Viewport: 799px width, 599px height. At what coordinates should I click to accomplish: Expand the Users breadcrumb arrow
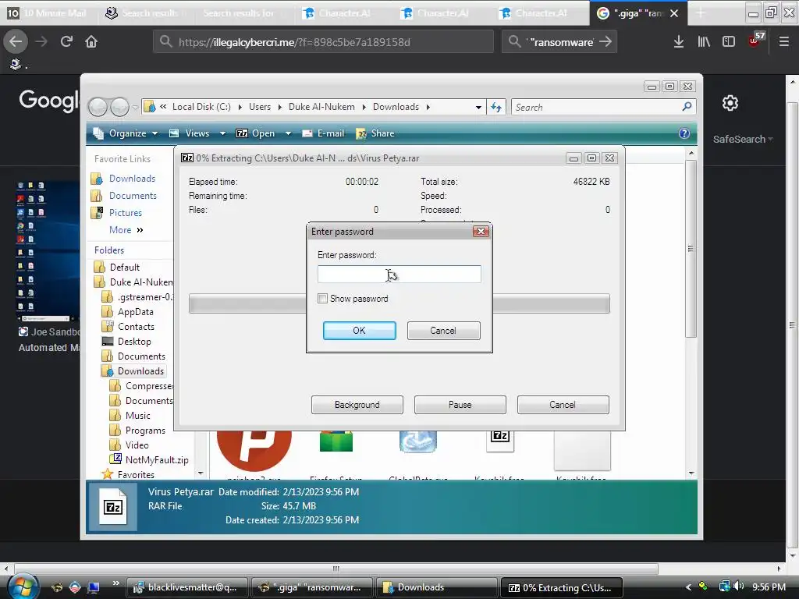click(x=280, y=107)
